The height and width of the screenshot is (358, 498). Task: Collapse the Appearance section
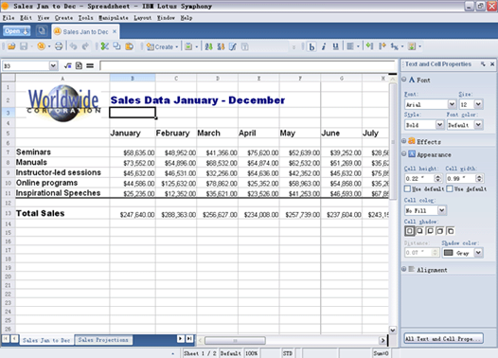click(404, 154)
